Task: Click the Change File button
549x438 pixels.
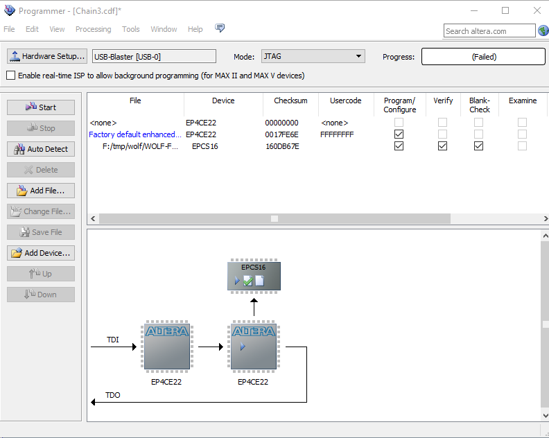Action: pos(41,211)
